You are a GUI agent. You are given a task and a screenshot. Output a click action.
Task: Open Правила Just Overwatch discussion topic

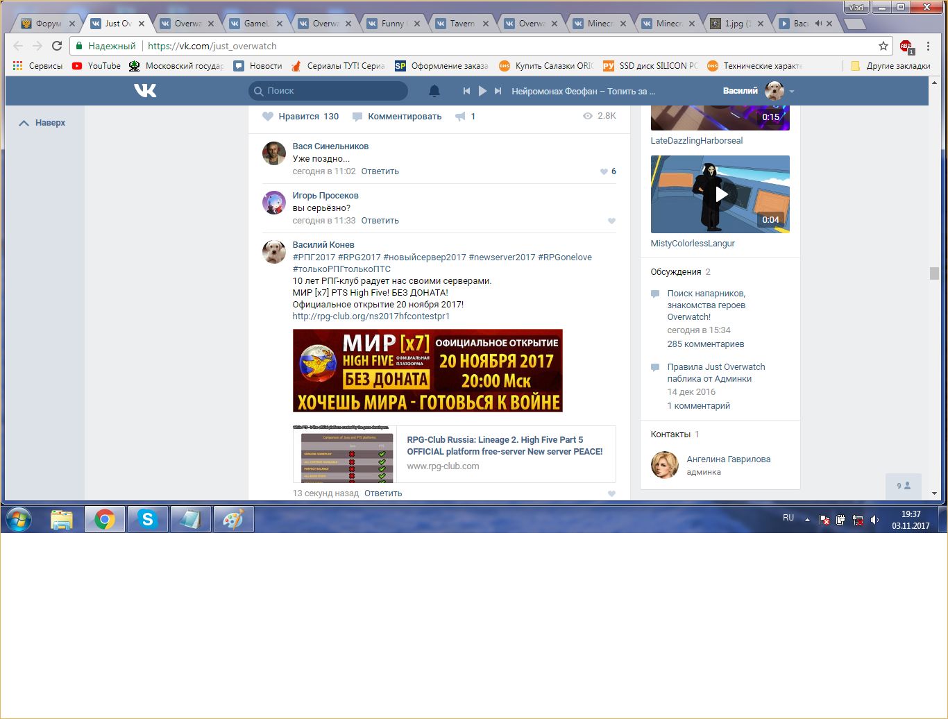(716, 373)
